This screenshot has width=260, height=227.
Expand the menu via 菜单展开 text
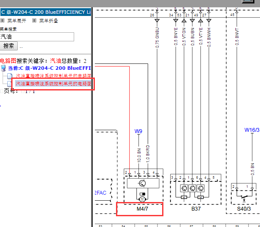pyautogui.click(x=17, y=21)
